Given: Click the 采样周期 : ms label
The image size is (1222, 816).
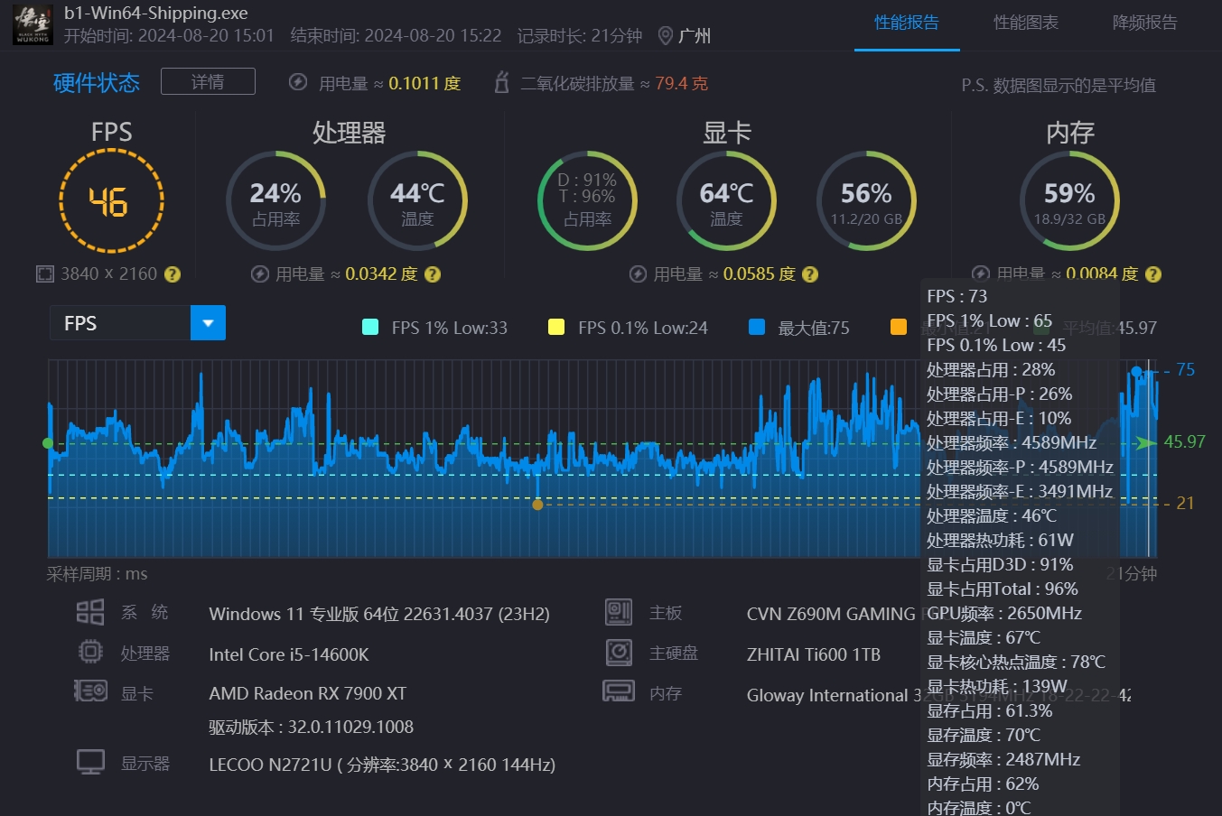Looking at the screenshot, I should pos(97,574).
